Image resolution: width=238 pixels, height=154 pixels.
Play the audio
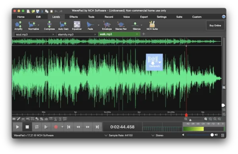pos(17,127)
